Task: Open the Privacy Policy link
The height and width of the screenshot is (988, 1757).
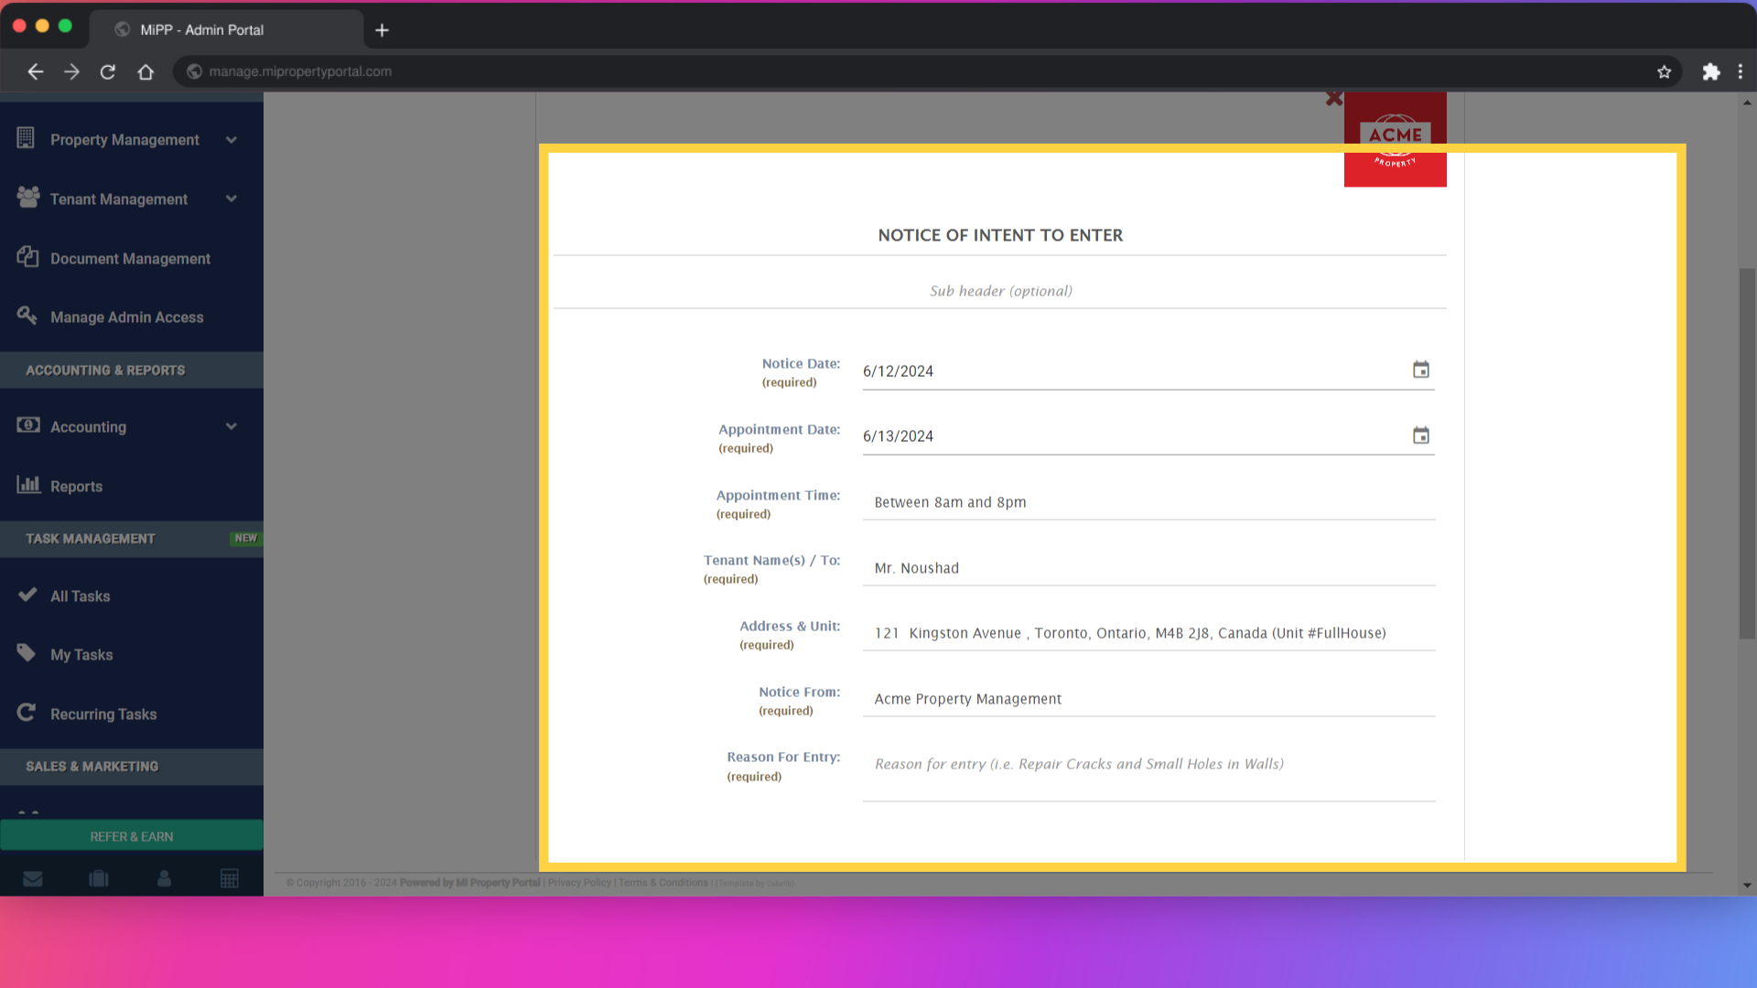Action: point(578,883)
